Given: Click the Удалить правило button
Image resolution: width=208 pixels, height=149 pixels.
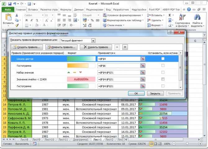Looking at the screenshot, I should pos(96,47).
